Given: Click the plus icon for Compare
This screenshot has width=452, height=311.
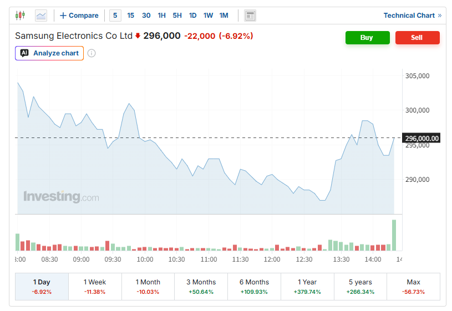Looking at the screenshot, I should click(63, 16).
